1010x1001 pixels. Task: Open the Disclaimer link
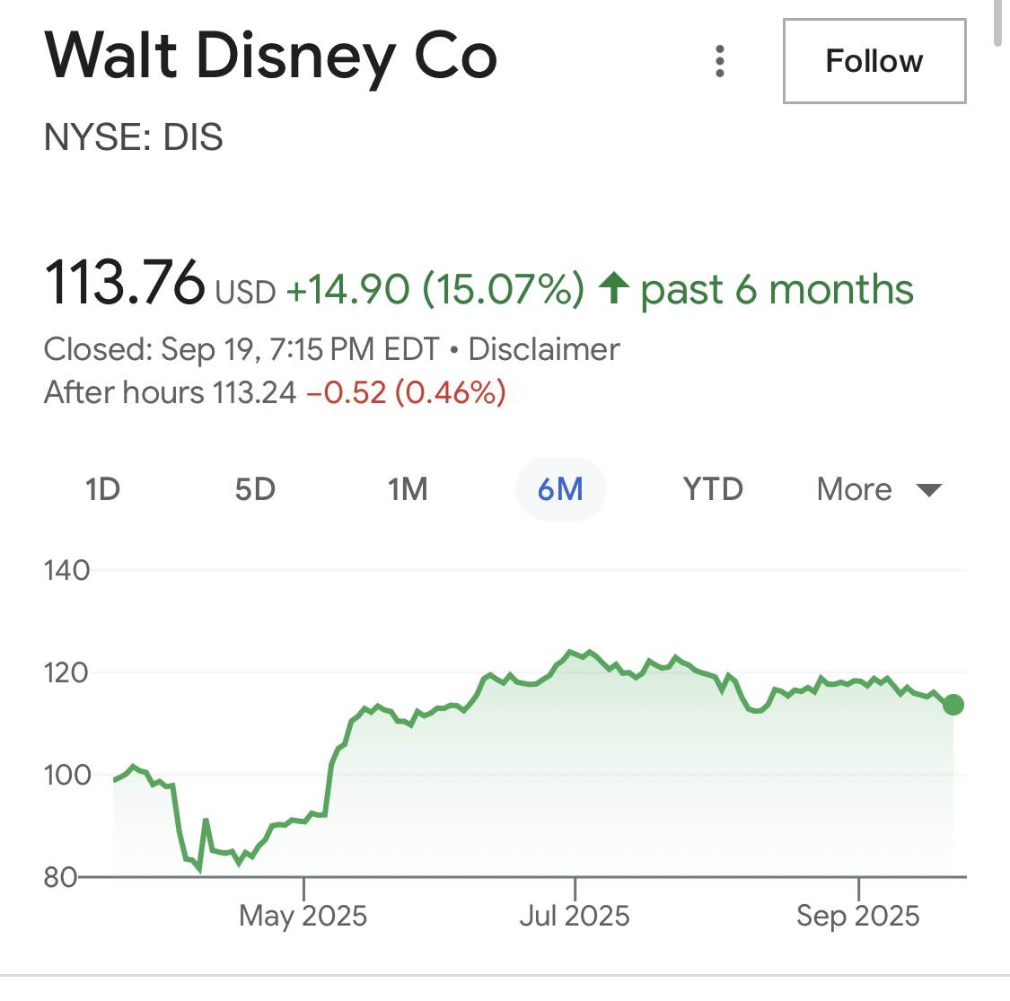click(544, 349)
